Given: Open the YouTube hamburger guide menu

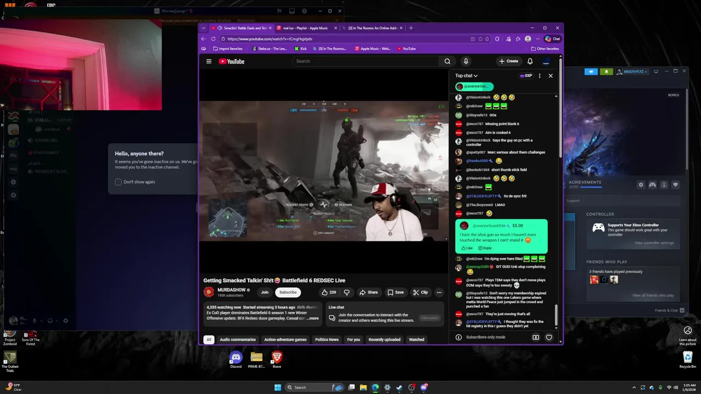Looking at the screenshot, I should [x=209, y=61].
